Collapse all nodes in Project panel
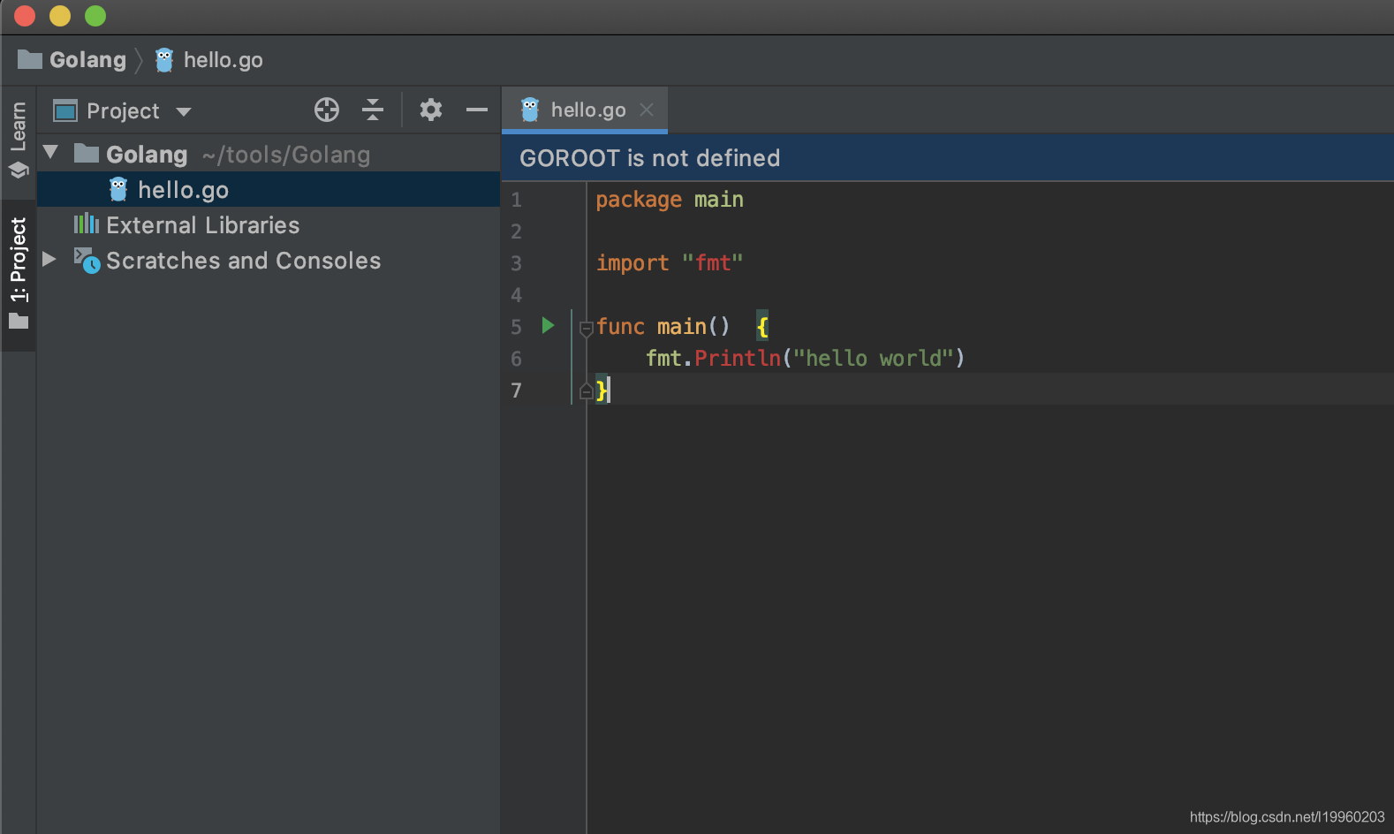The width and height of the screenshot is (1394, 834). click(373, 110)
